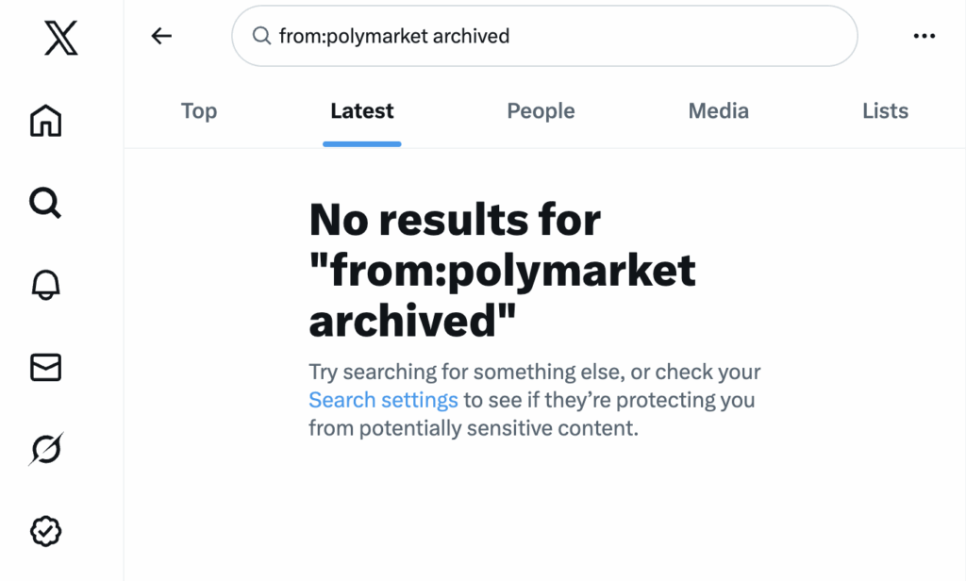Click the Search settings link

pyautogui.click(x=383, y=400)
